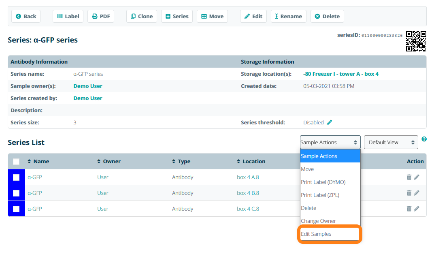
Task: Edit the box 4 B.8 sample pencil icon
Action: click(417, 193)
